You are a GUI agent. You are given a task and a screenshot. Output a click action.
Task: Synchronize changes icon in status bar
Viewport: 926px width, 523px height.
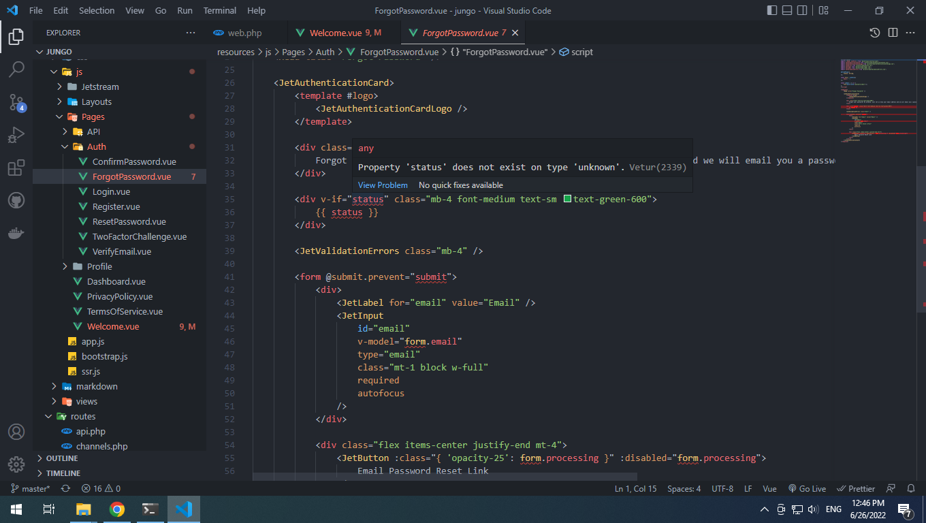(x=65, y=488)
